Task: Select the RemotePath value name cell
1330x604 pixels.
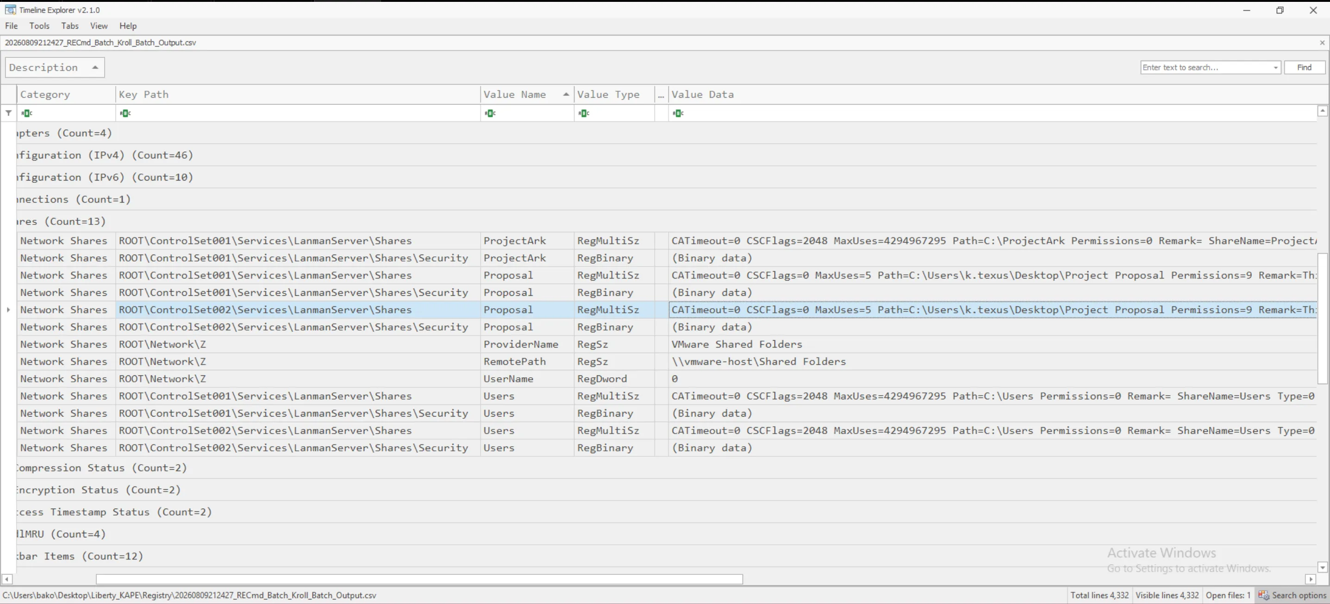Action: [527, 361]
